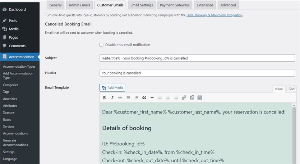Click 'Details of booking' heading in editor
The height and width of the screenshot is (164, 300).
pyautogui.click(x=127, y=128)
